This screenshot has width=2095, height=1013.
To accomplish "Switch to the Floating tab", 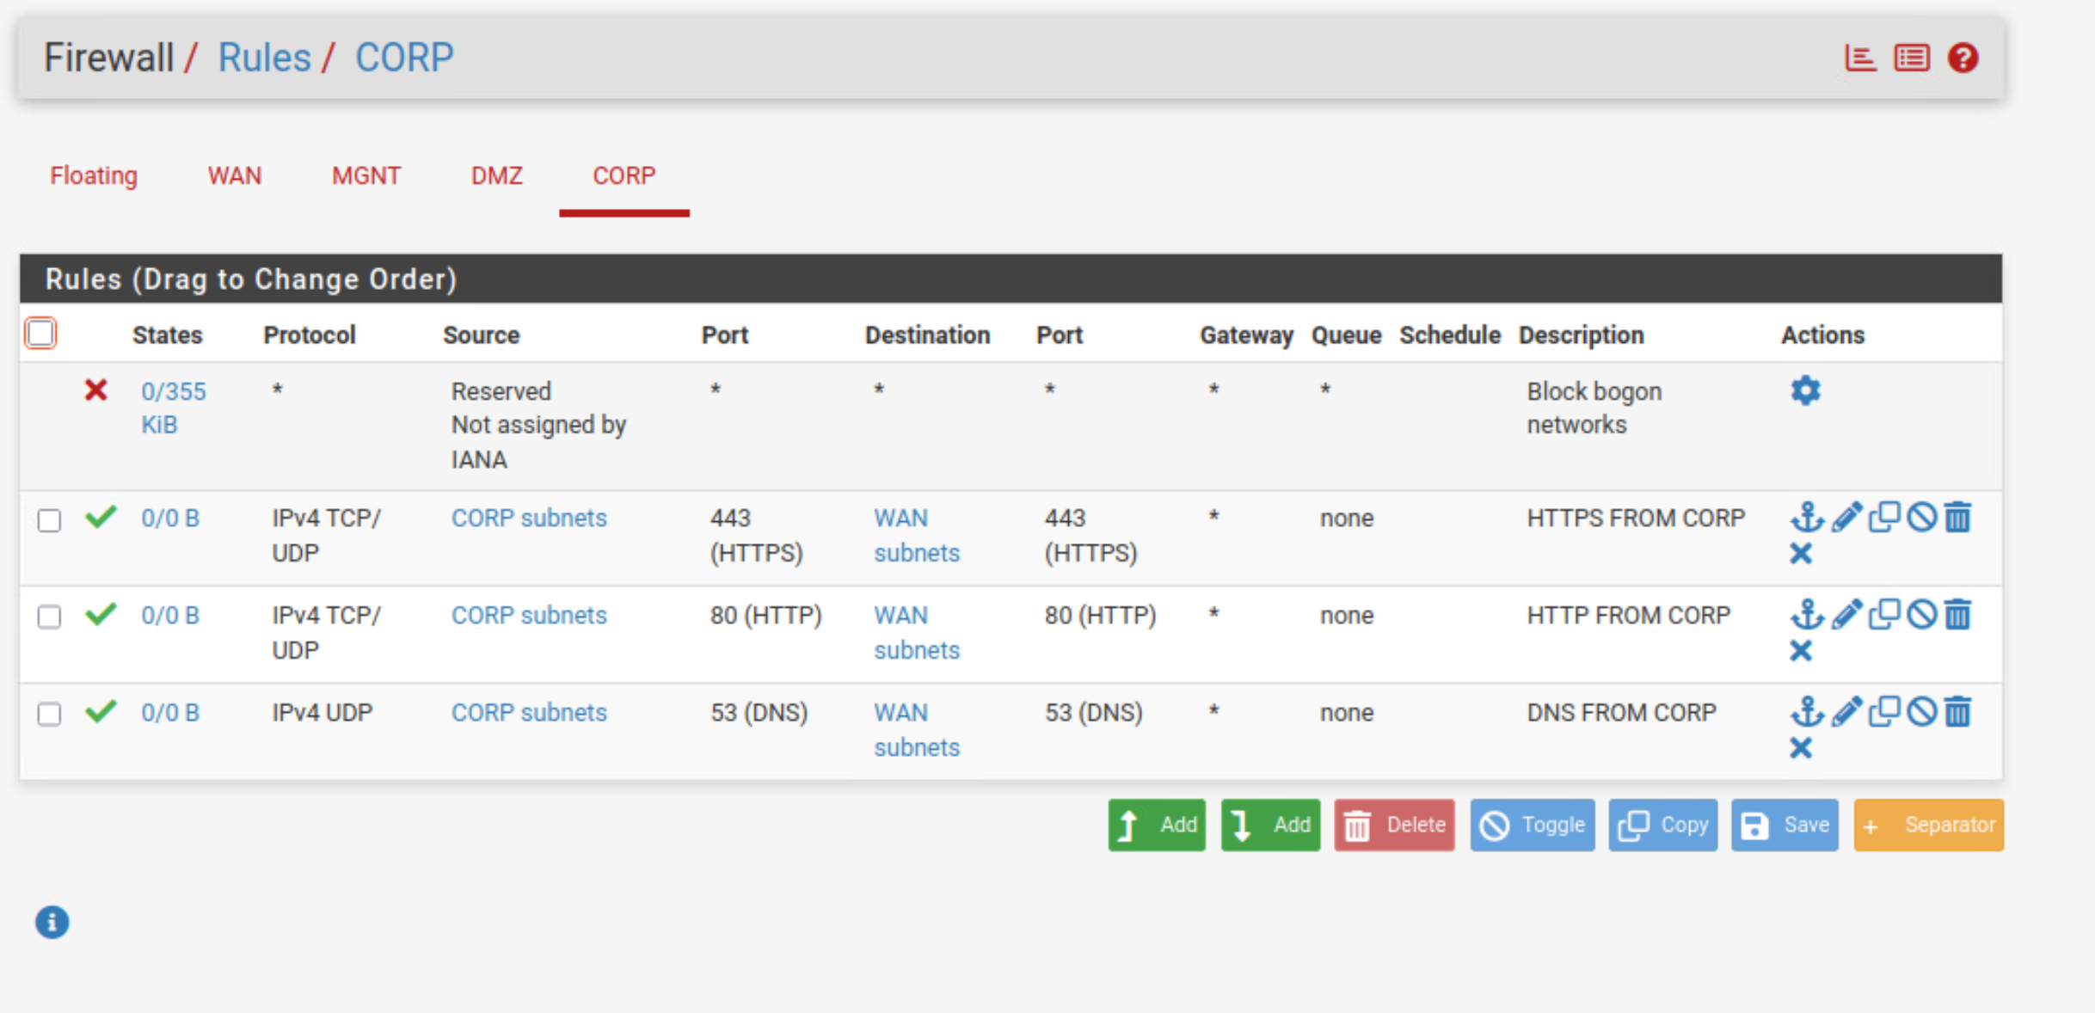I will point(94,175).
